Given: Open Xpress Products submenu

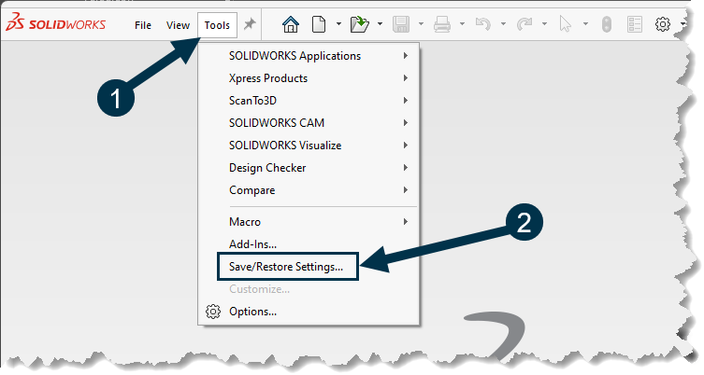Looking at the screenshot, I should pyautogui.click(x=309, y=78).
